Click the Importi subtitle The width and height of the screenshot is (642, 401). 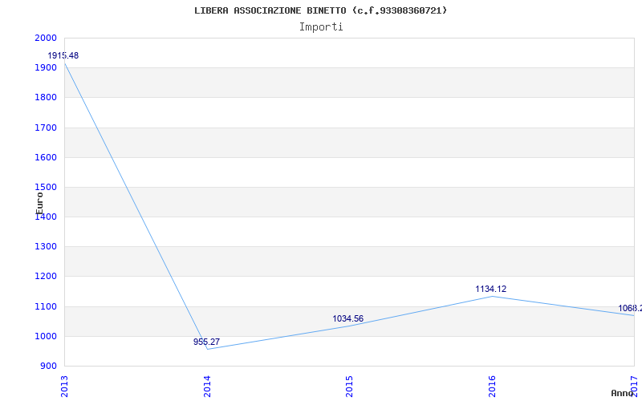coord(321,27)
